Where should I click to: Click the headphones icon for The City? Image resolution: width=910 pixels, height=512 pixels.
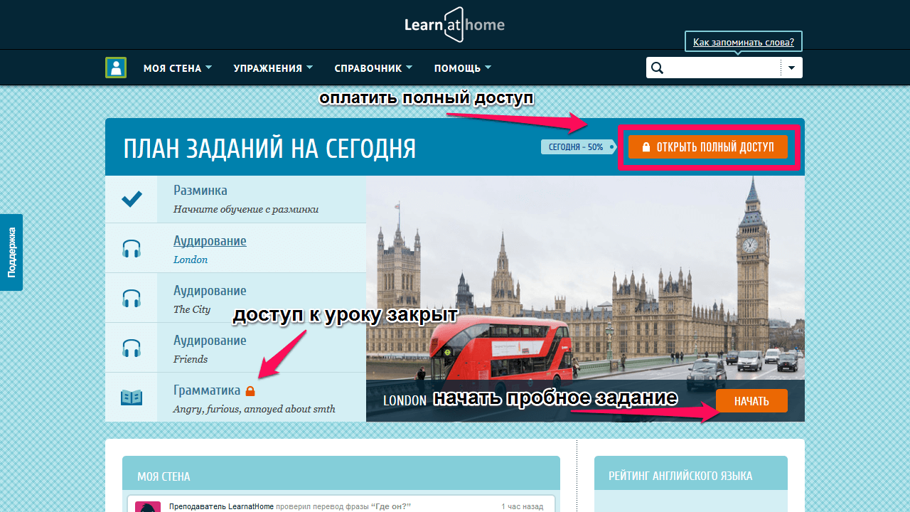click(131, 298)
